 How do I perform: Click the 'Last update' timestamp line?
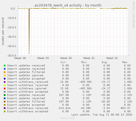point(102,115)
